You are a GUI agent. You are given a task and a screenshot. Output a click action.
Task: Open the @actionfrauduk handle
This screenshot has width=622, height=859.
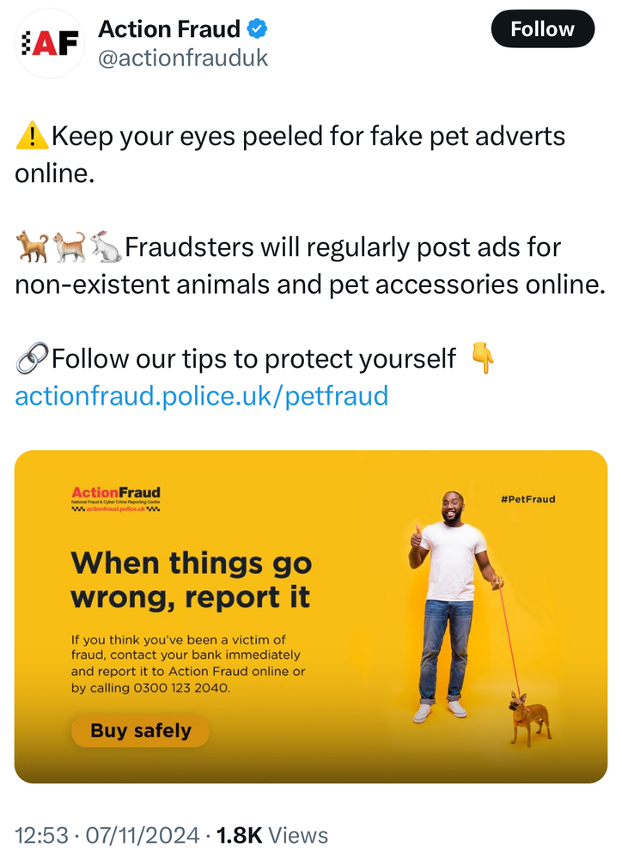coord(183,58)
